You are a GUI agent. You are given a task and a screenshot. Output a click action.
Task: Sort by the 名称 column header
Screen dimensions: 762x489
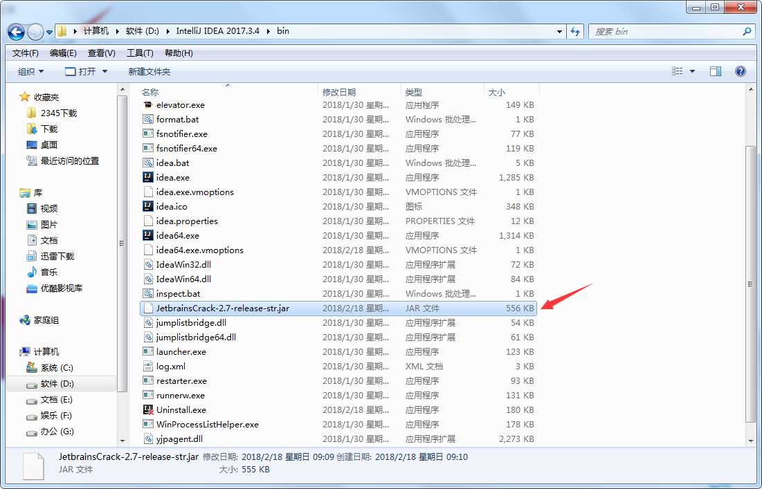tap(228, 92)
